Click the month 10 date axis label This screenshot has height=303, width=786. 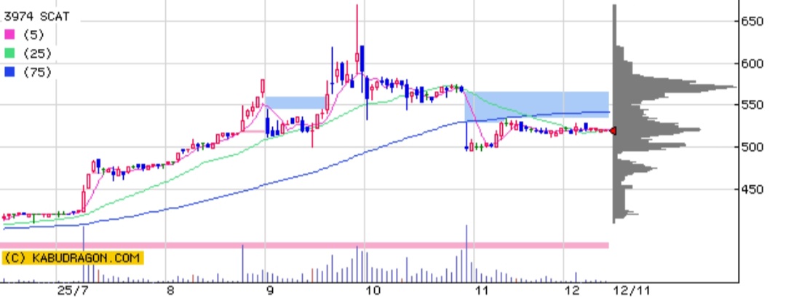(373, 291)
